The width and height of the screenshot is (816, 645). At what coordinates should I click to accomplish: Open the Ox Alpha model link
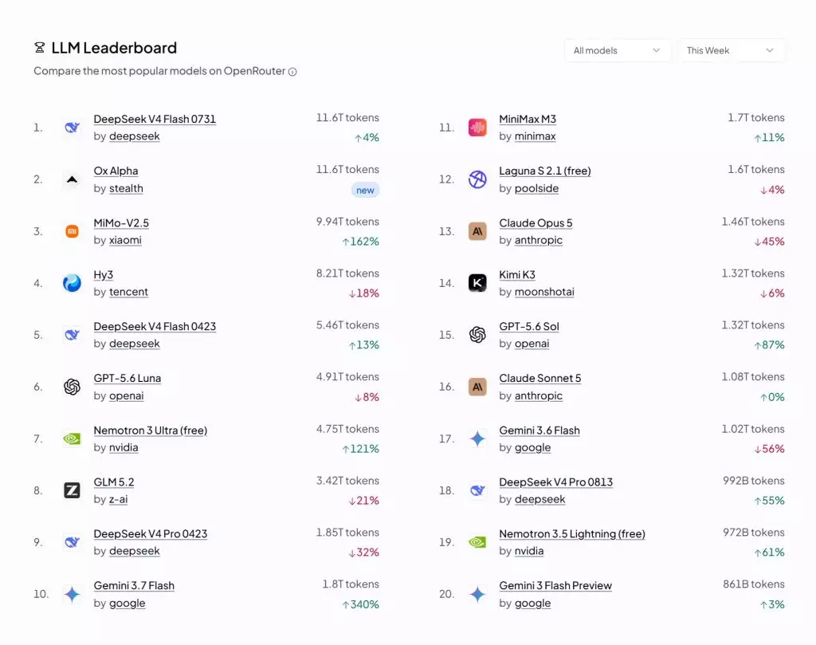pyautogui.click(x=116, y=171)
